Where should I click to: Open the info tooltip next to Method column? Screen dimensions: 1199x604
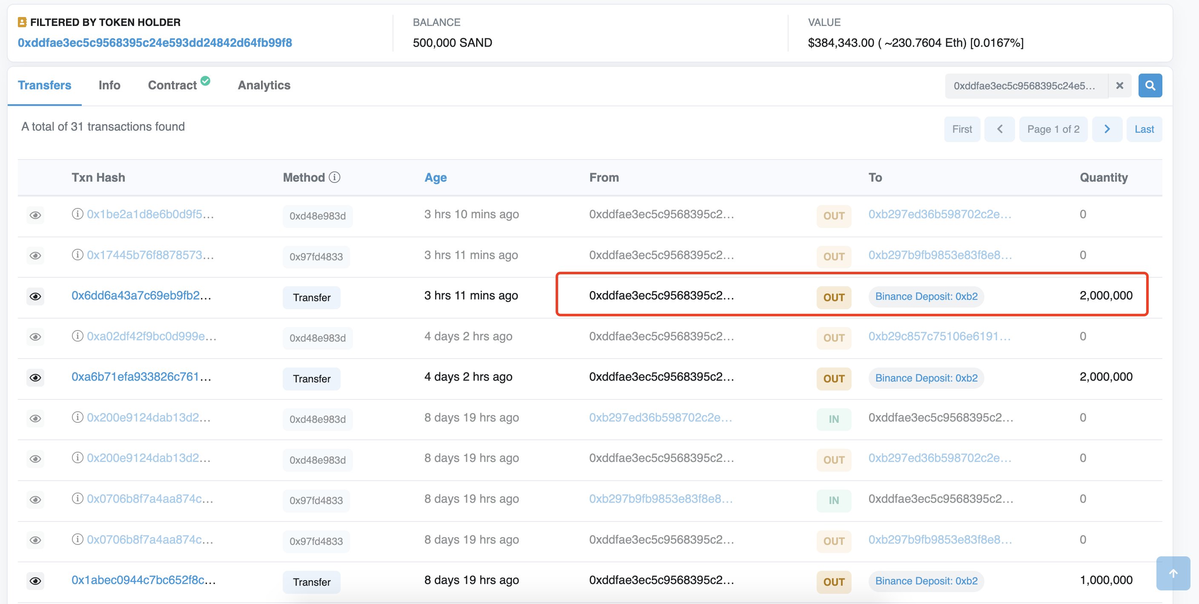click(334, 177)
